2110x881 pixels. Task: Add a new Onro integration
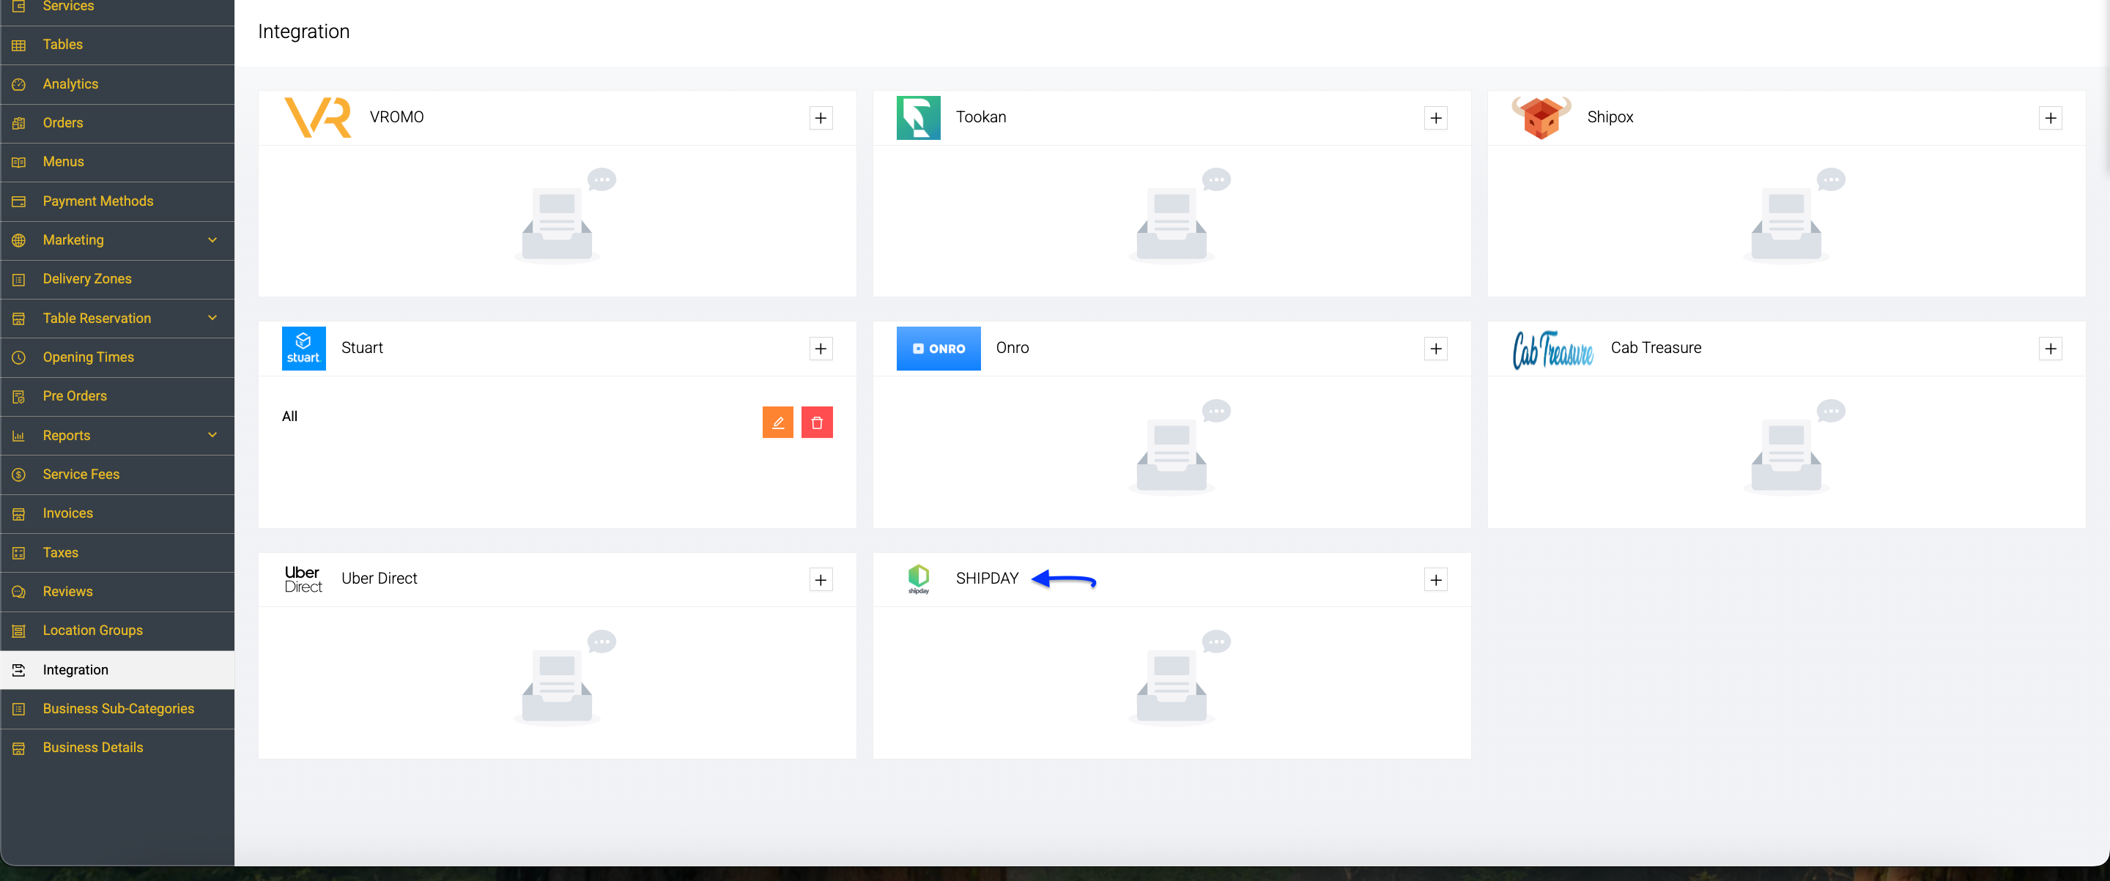click(x=1435, y=349)
